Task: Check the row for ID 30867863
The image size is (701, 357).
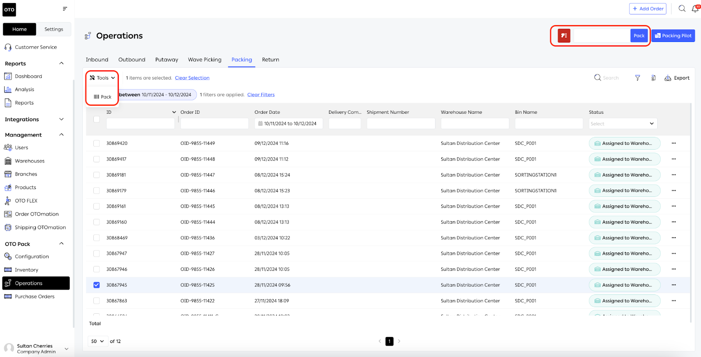Action: click(x=96, y=301)
